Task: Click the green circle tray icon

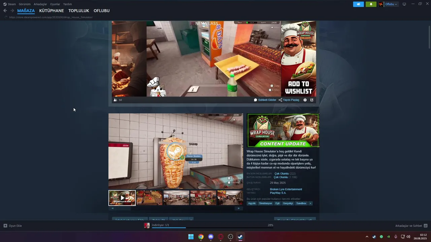Action: (381, 237)
